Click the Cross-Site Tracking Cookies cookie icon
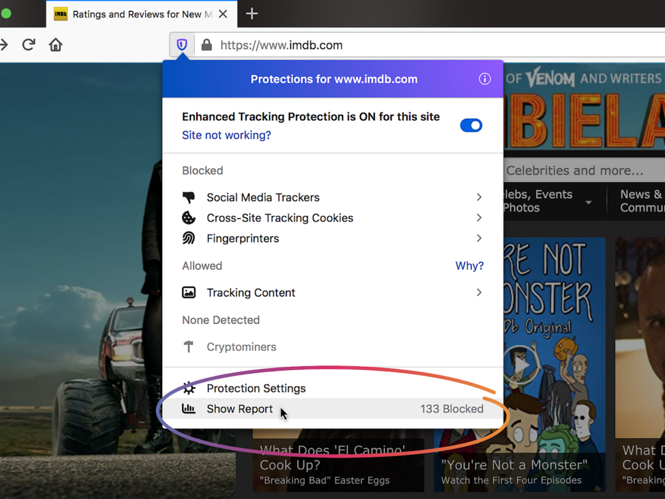The width and height of the screenshot is (665, 499). point(189,218)
